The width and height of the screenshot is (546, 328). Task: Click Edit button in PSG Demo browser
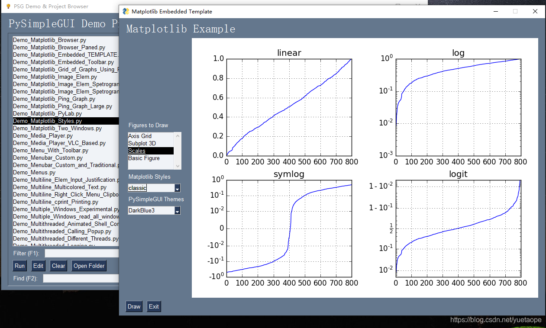click(39, 266)
